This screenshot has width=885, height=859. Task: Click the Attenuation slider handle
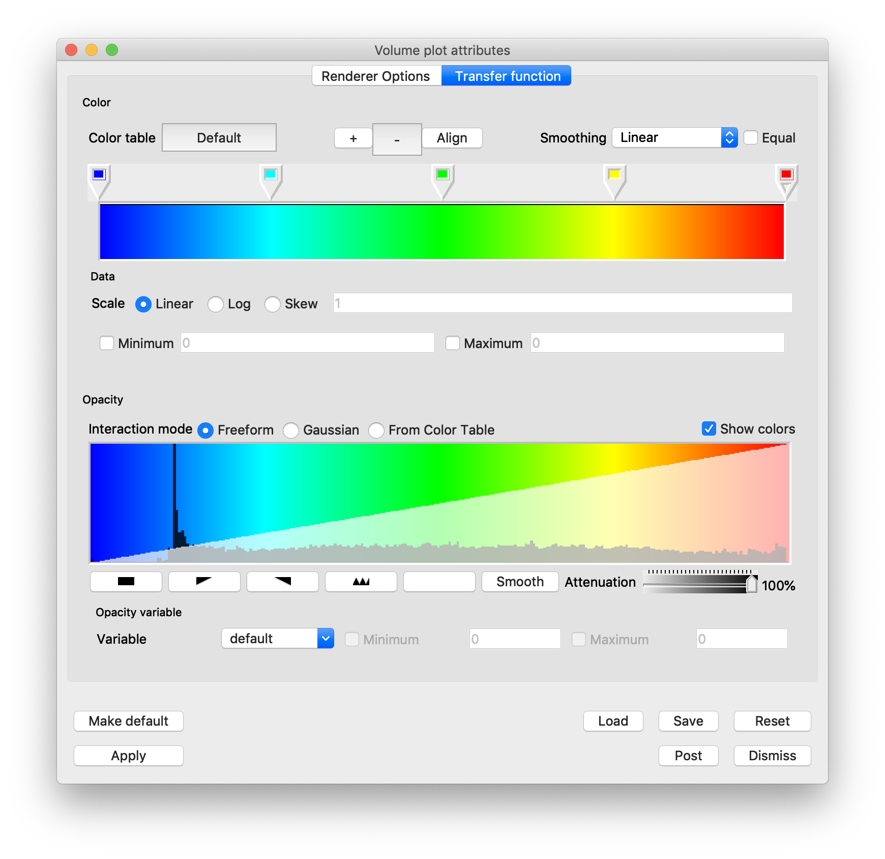752,584
